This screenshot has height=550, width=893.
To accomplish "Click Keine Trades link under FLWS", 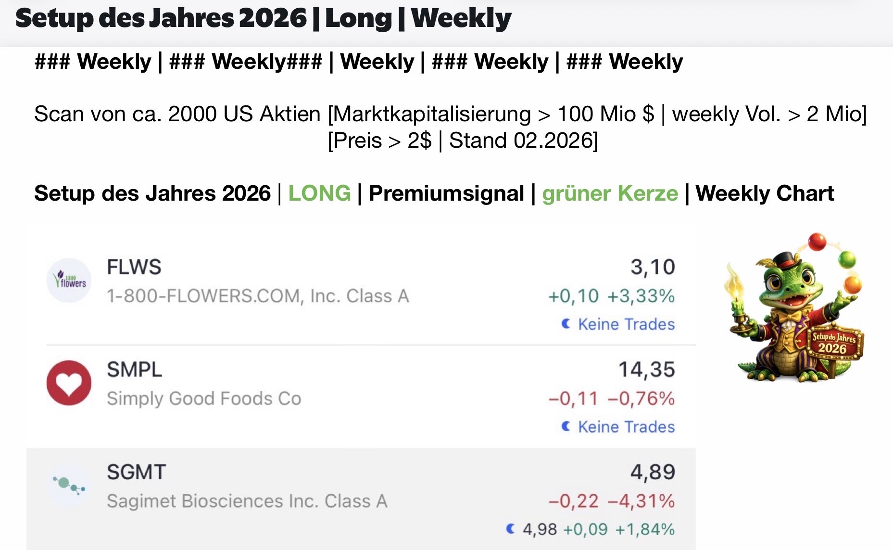I will (626, 324).
